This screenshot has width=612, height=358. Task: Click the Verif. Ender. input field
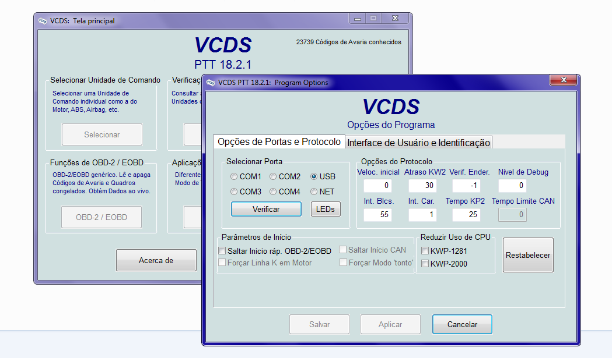466,186
